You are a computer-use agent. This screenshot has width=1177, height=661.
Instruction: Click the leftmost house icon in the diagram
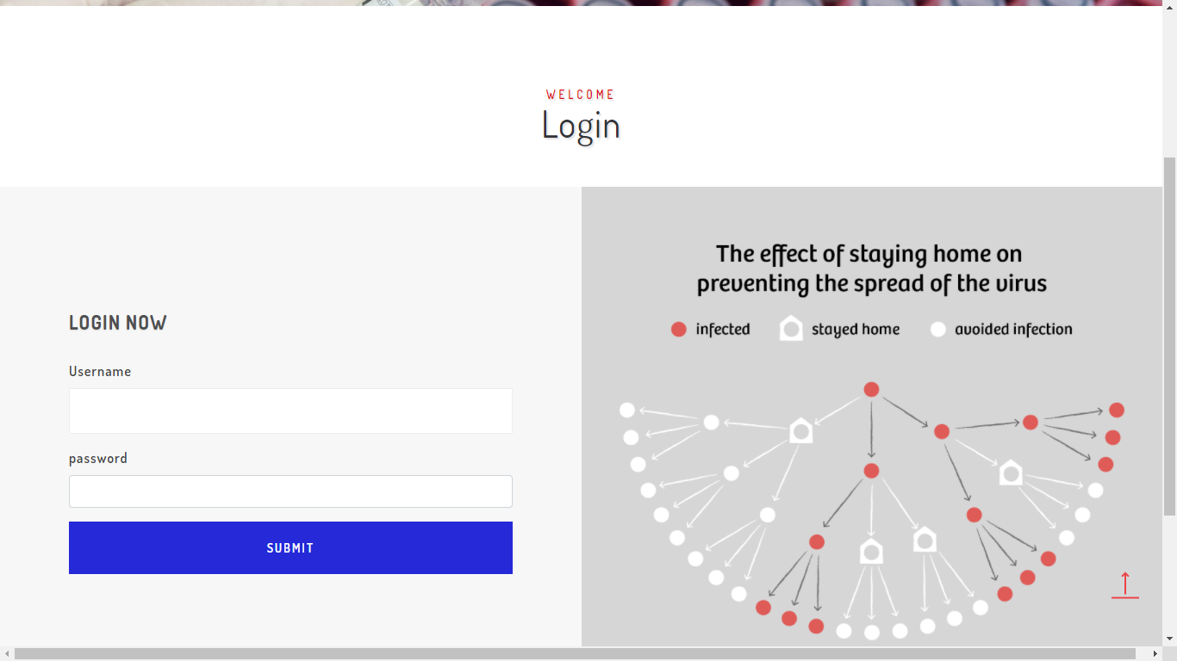800,431
